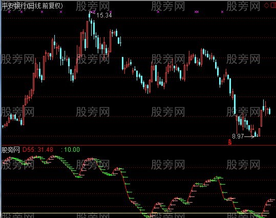This screenshot has height=218, width=276.
Task: Click the red S signal marker
Action: coord(230,142)
